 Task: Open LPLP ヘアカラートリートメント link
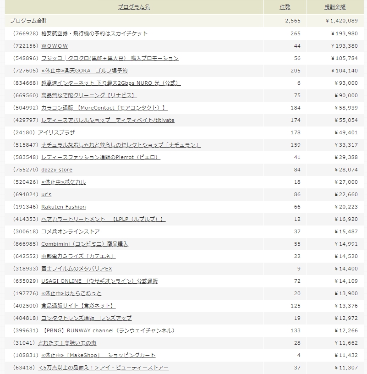coord(104,220)
